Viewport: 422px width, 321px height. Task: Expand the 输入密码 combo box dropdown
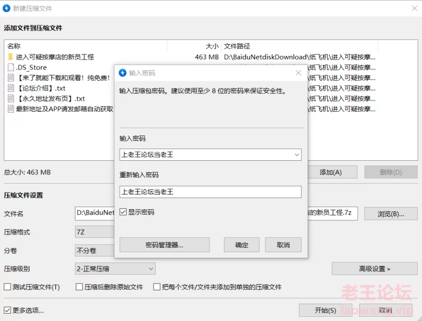tap(296, 155)
